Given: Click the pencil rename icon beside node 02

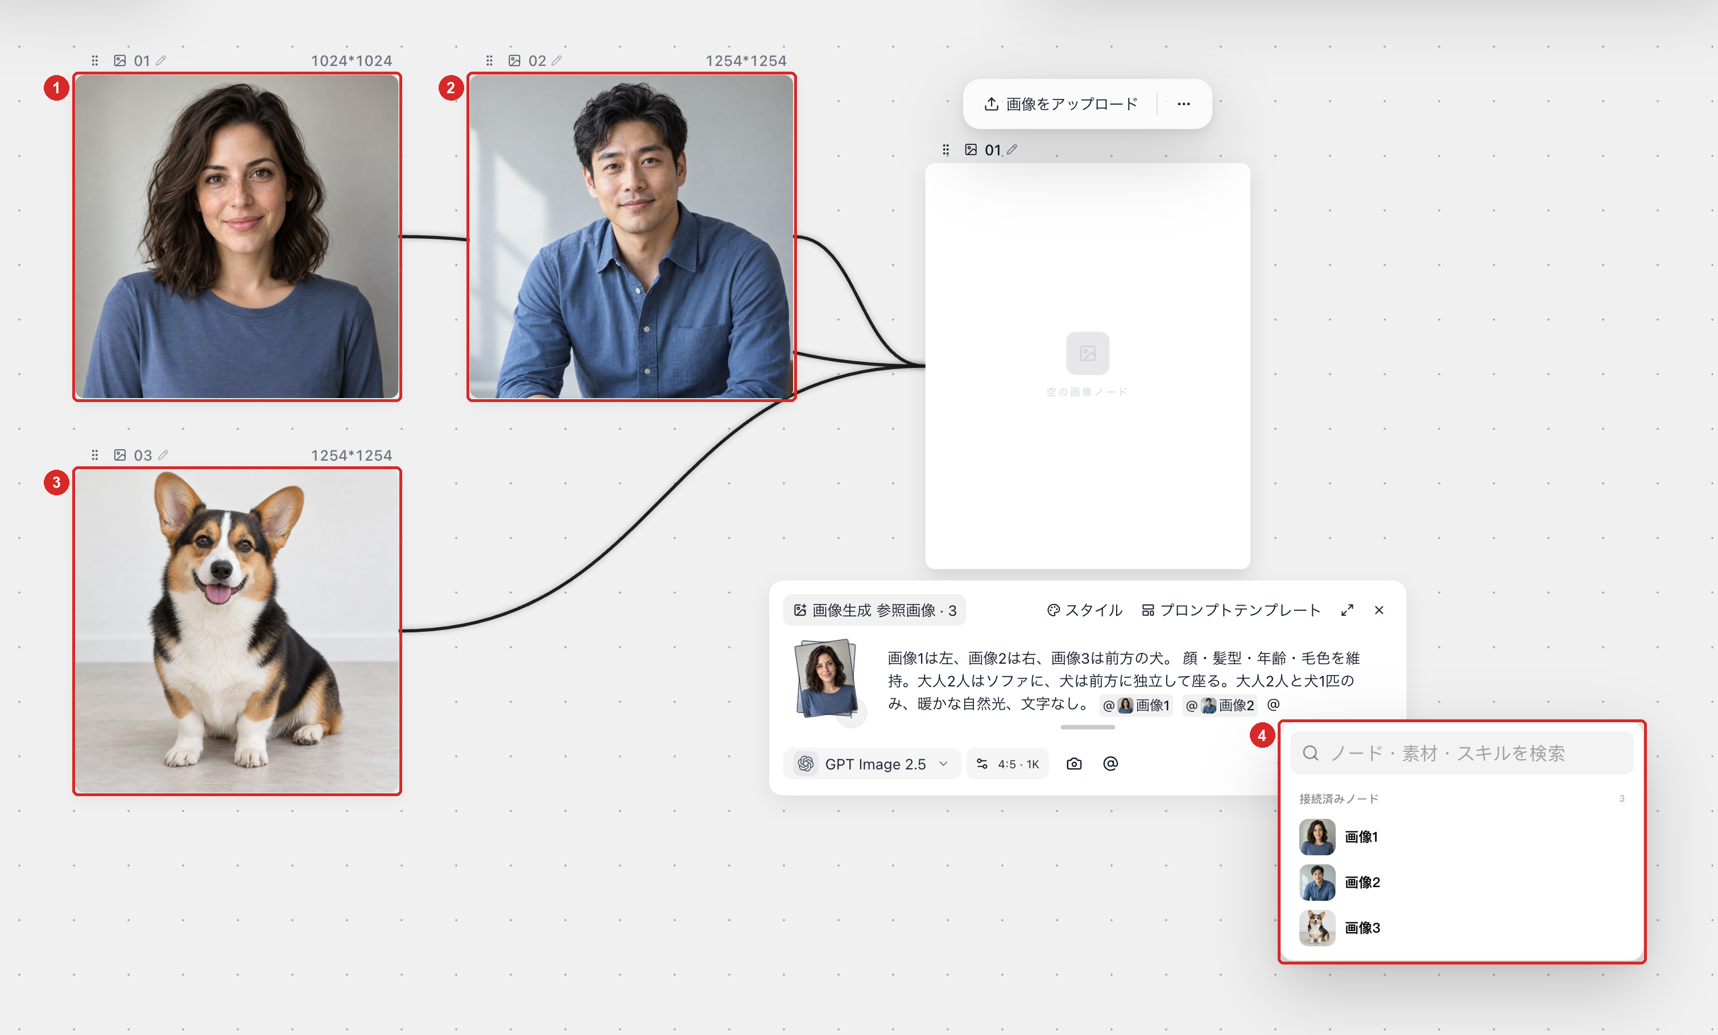Looking at the screenshot, I should pos(556,61).
